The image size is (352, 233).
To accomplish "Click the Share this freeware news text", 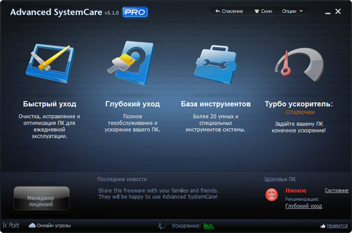I will tap(158, 193).
